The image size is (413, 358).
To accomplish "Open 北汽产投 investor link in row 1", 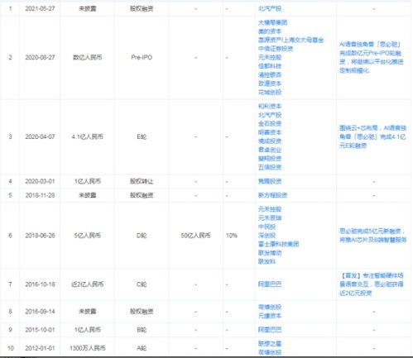I will pos(270,9).
